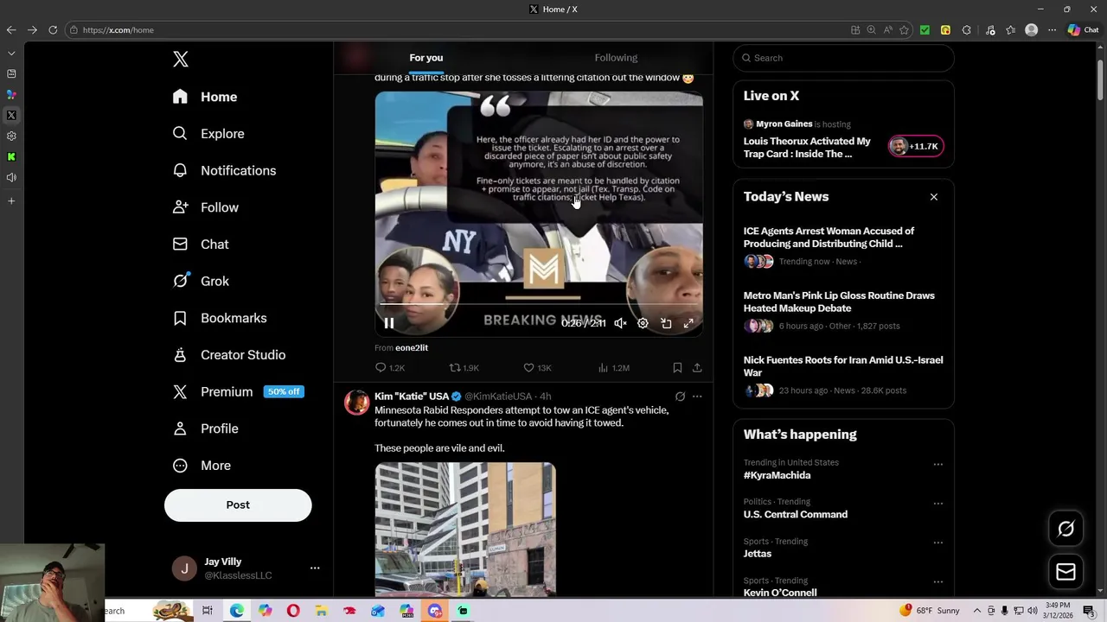Open Profile from the sidebar
Viewport: 1107px width, 622px height.
coord(206,428)
